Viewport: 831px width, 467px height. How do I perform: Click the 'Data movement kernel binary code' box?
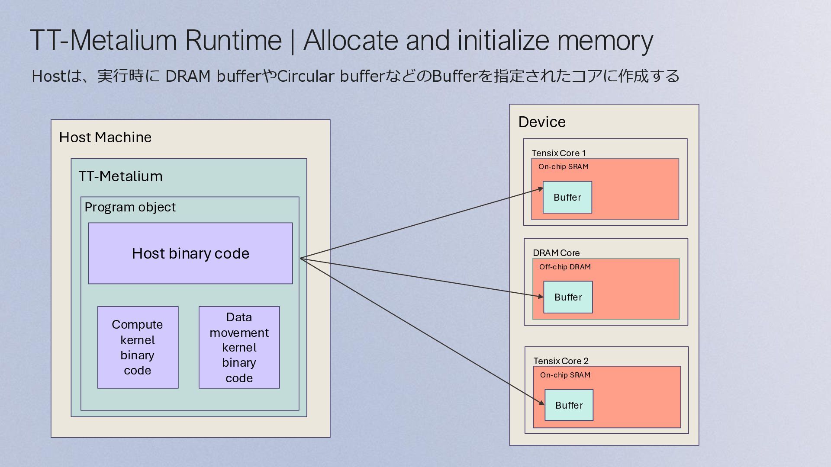(x=239, y=348)
